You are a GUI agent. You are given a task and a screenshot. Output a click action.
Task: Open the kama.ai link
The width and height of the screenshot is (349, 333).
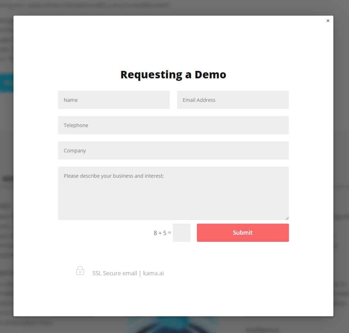click(x=153, y=273)
